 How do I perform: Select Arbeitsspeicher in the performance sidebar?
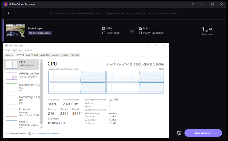point(22,75)
